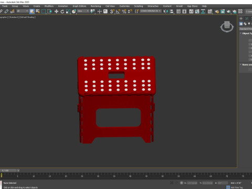The width and height of the screenshot is (252, 189).
Task: Open the Create menu
Action: pyautogui.click(x=37, y=6)
